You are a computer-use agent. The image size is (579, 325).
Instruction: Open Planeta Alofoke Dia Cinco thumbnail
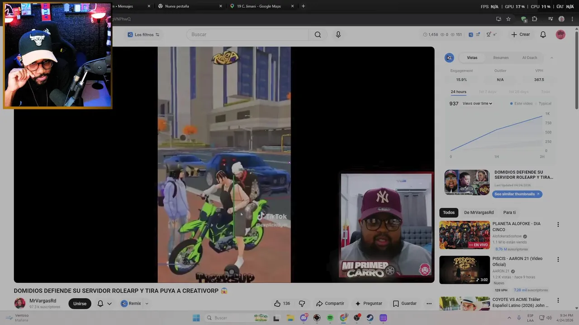465,235
